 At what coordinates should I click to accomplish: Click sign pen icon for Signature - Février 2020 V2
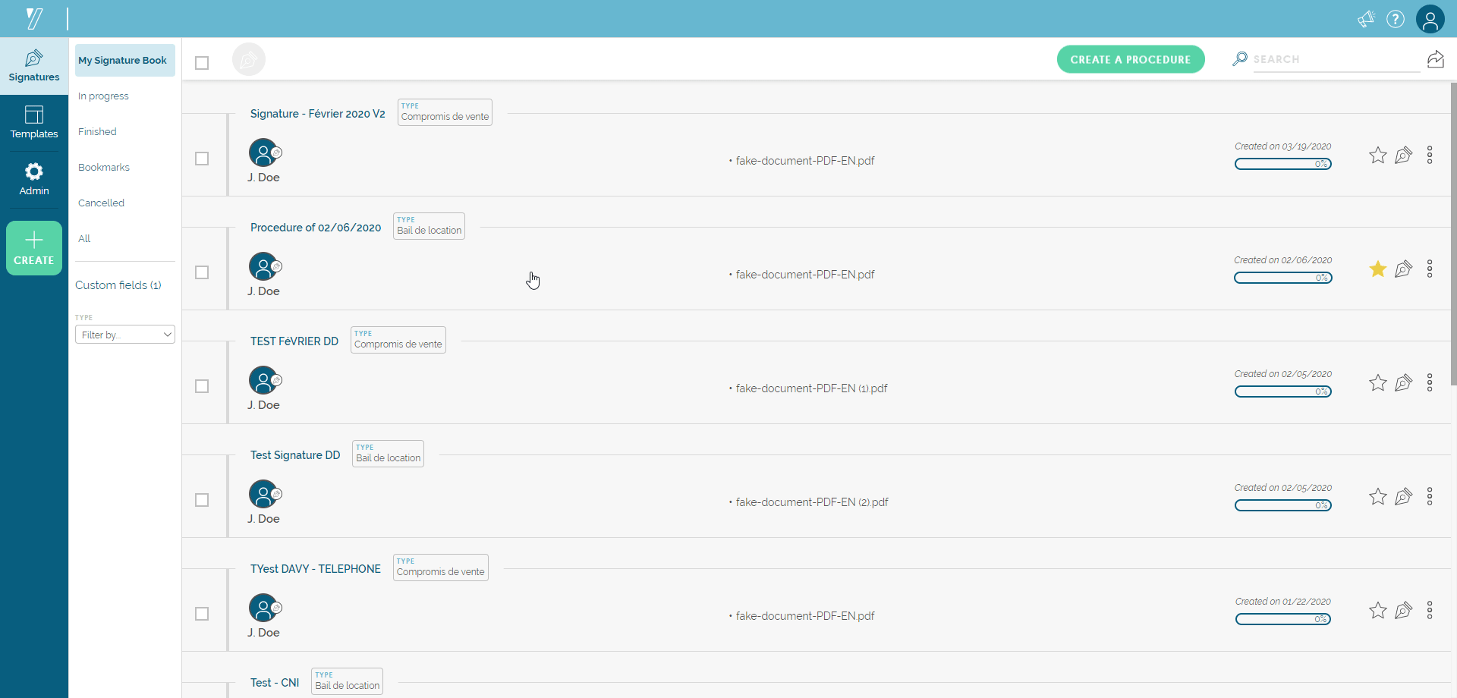1404,156
